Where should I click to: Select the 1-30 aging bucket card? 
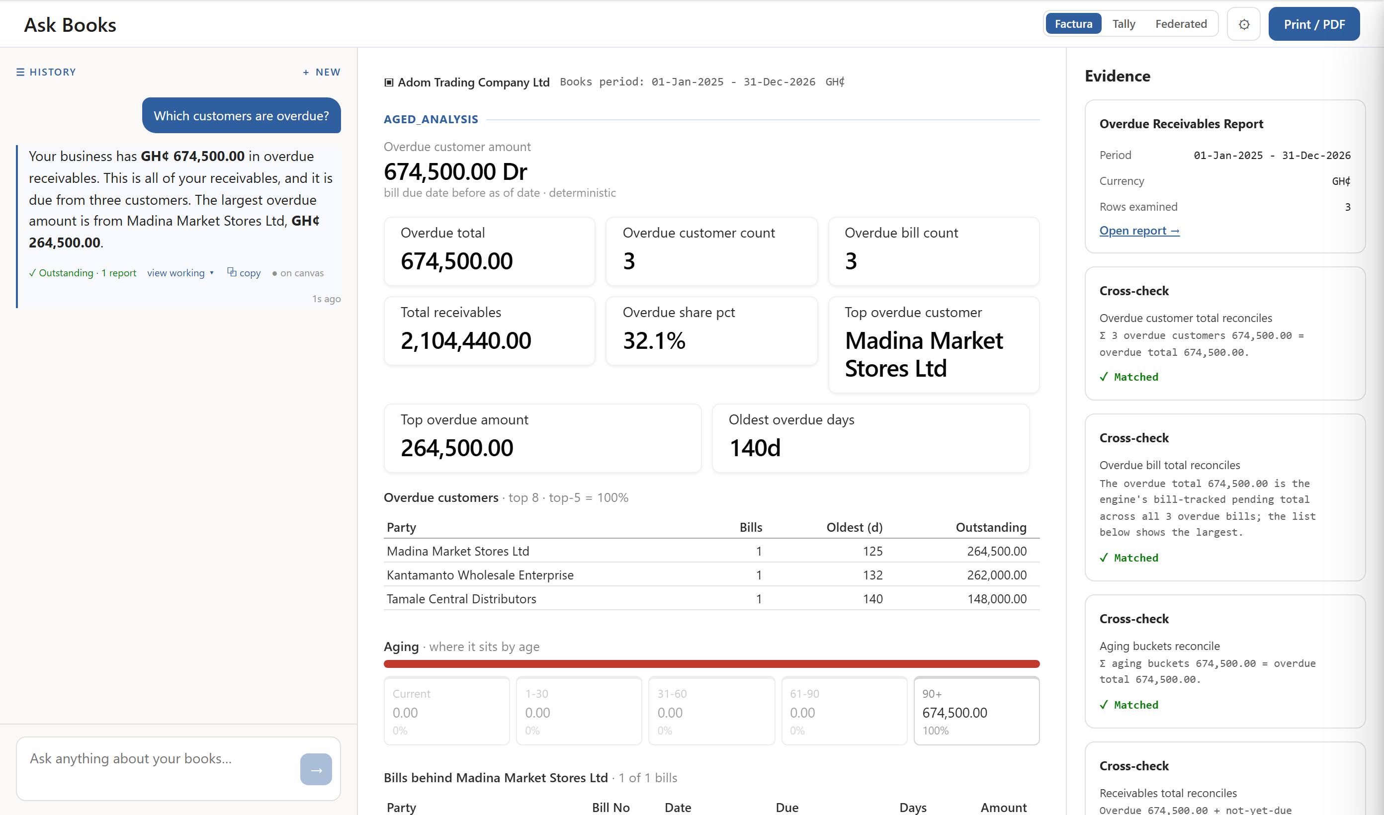coord(579,711)
